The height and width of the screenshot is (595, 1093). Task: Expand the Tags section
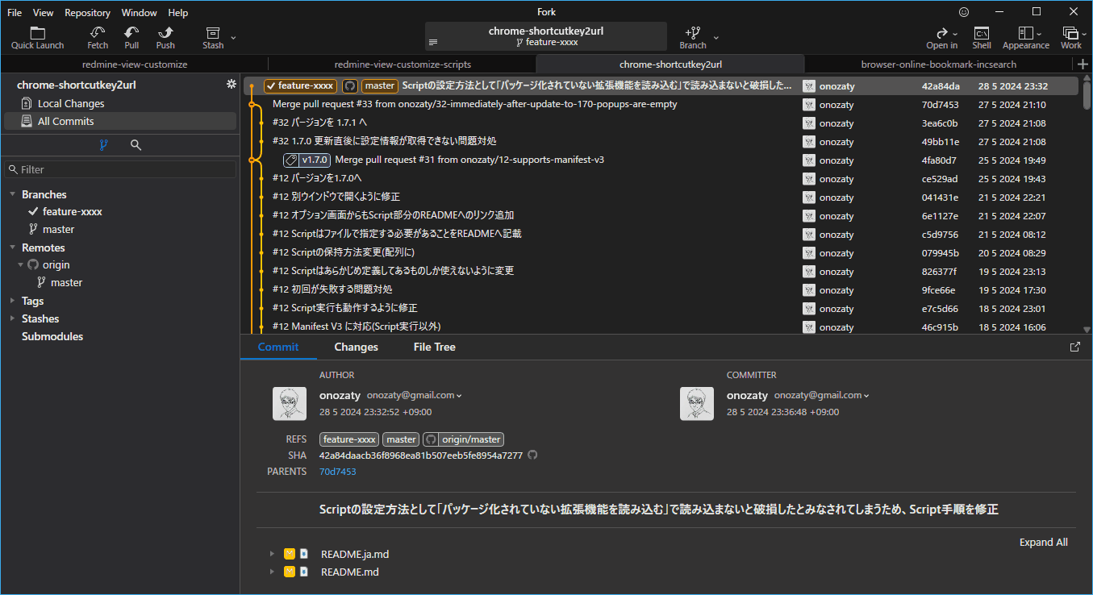coord(13,301)
